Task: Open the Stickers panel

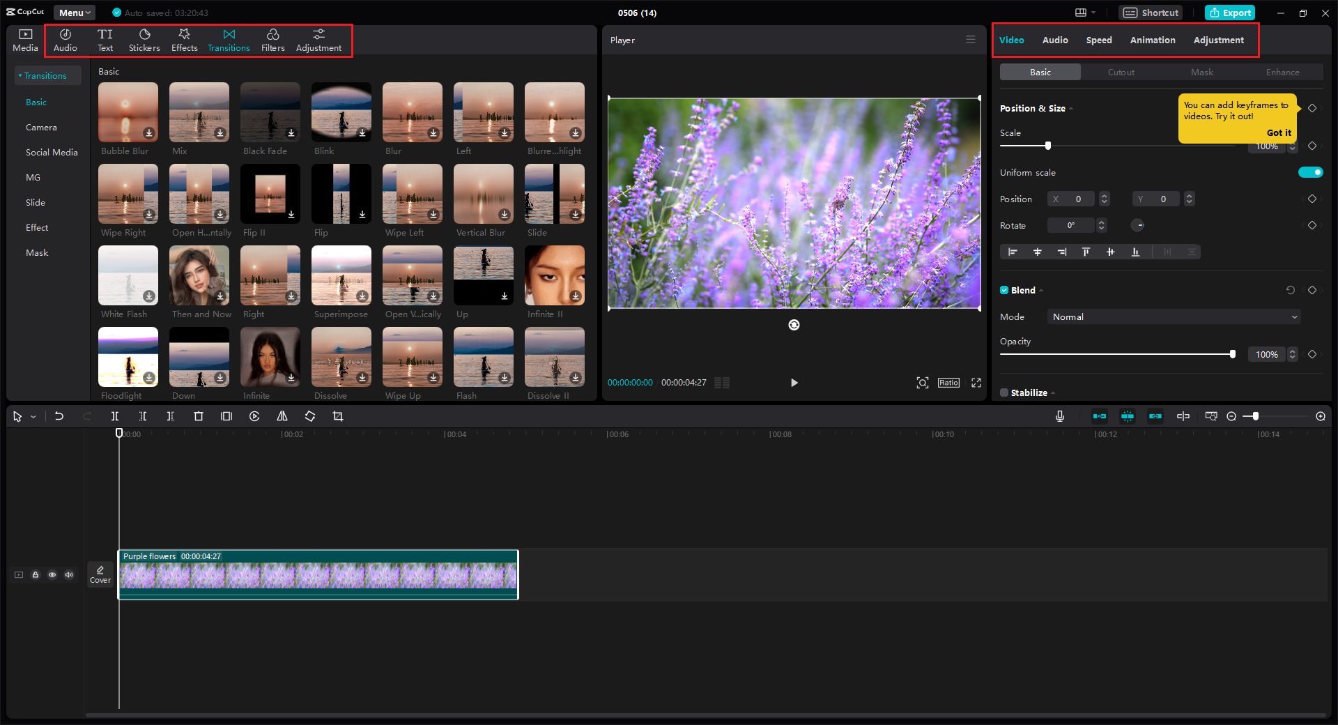Action: [x=144, y=40]
